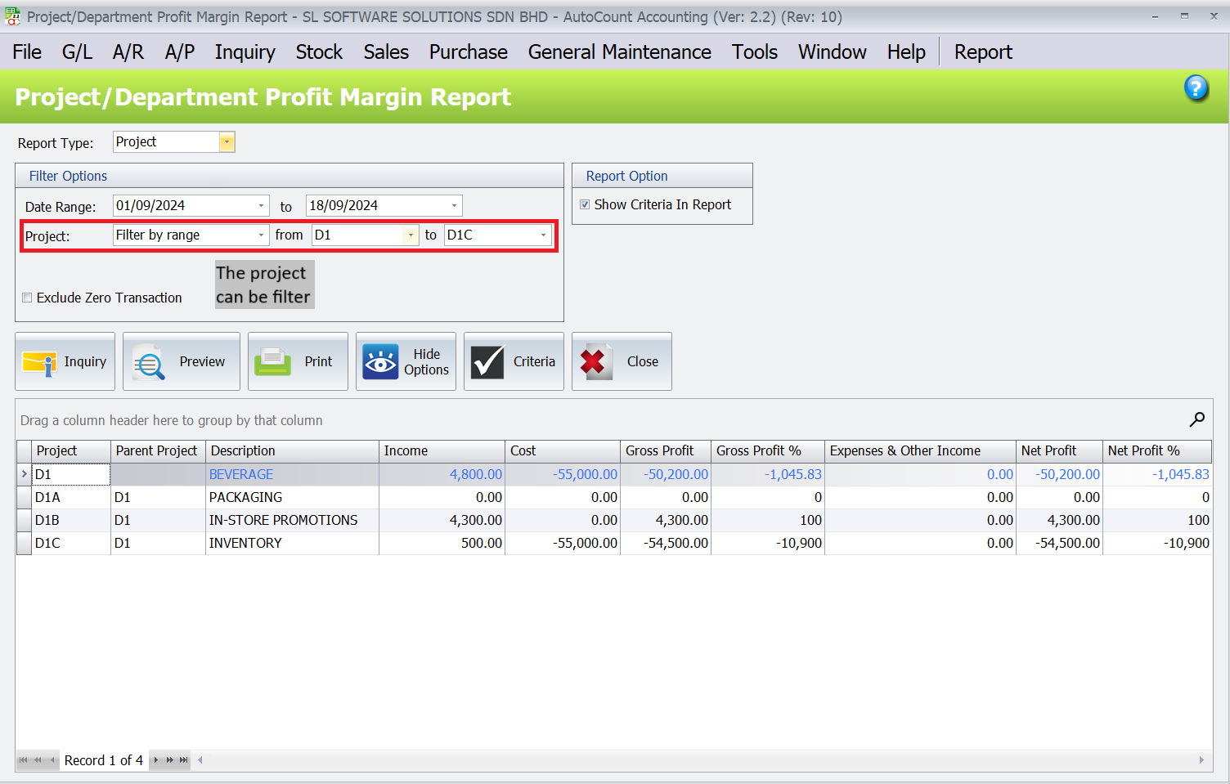
Task: Click the Preview magnifier document icon
Action: [149, 362]
